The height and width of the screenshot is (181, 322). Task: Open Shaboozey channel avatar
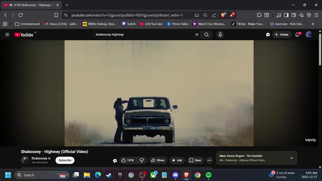point(25,160)
